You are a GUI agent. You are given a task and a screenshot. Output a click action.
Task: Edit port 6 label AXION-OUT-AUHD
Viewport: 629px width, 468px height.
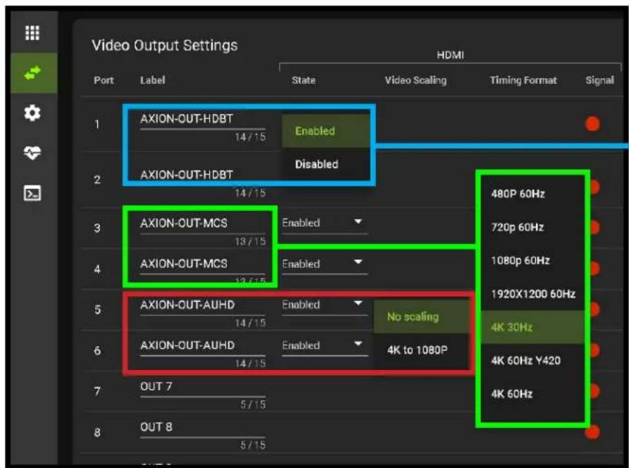coord(203,345)
